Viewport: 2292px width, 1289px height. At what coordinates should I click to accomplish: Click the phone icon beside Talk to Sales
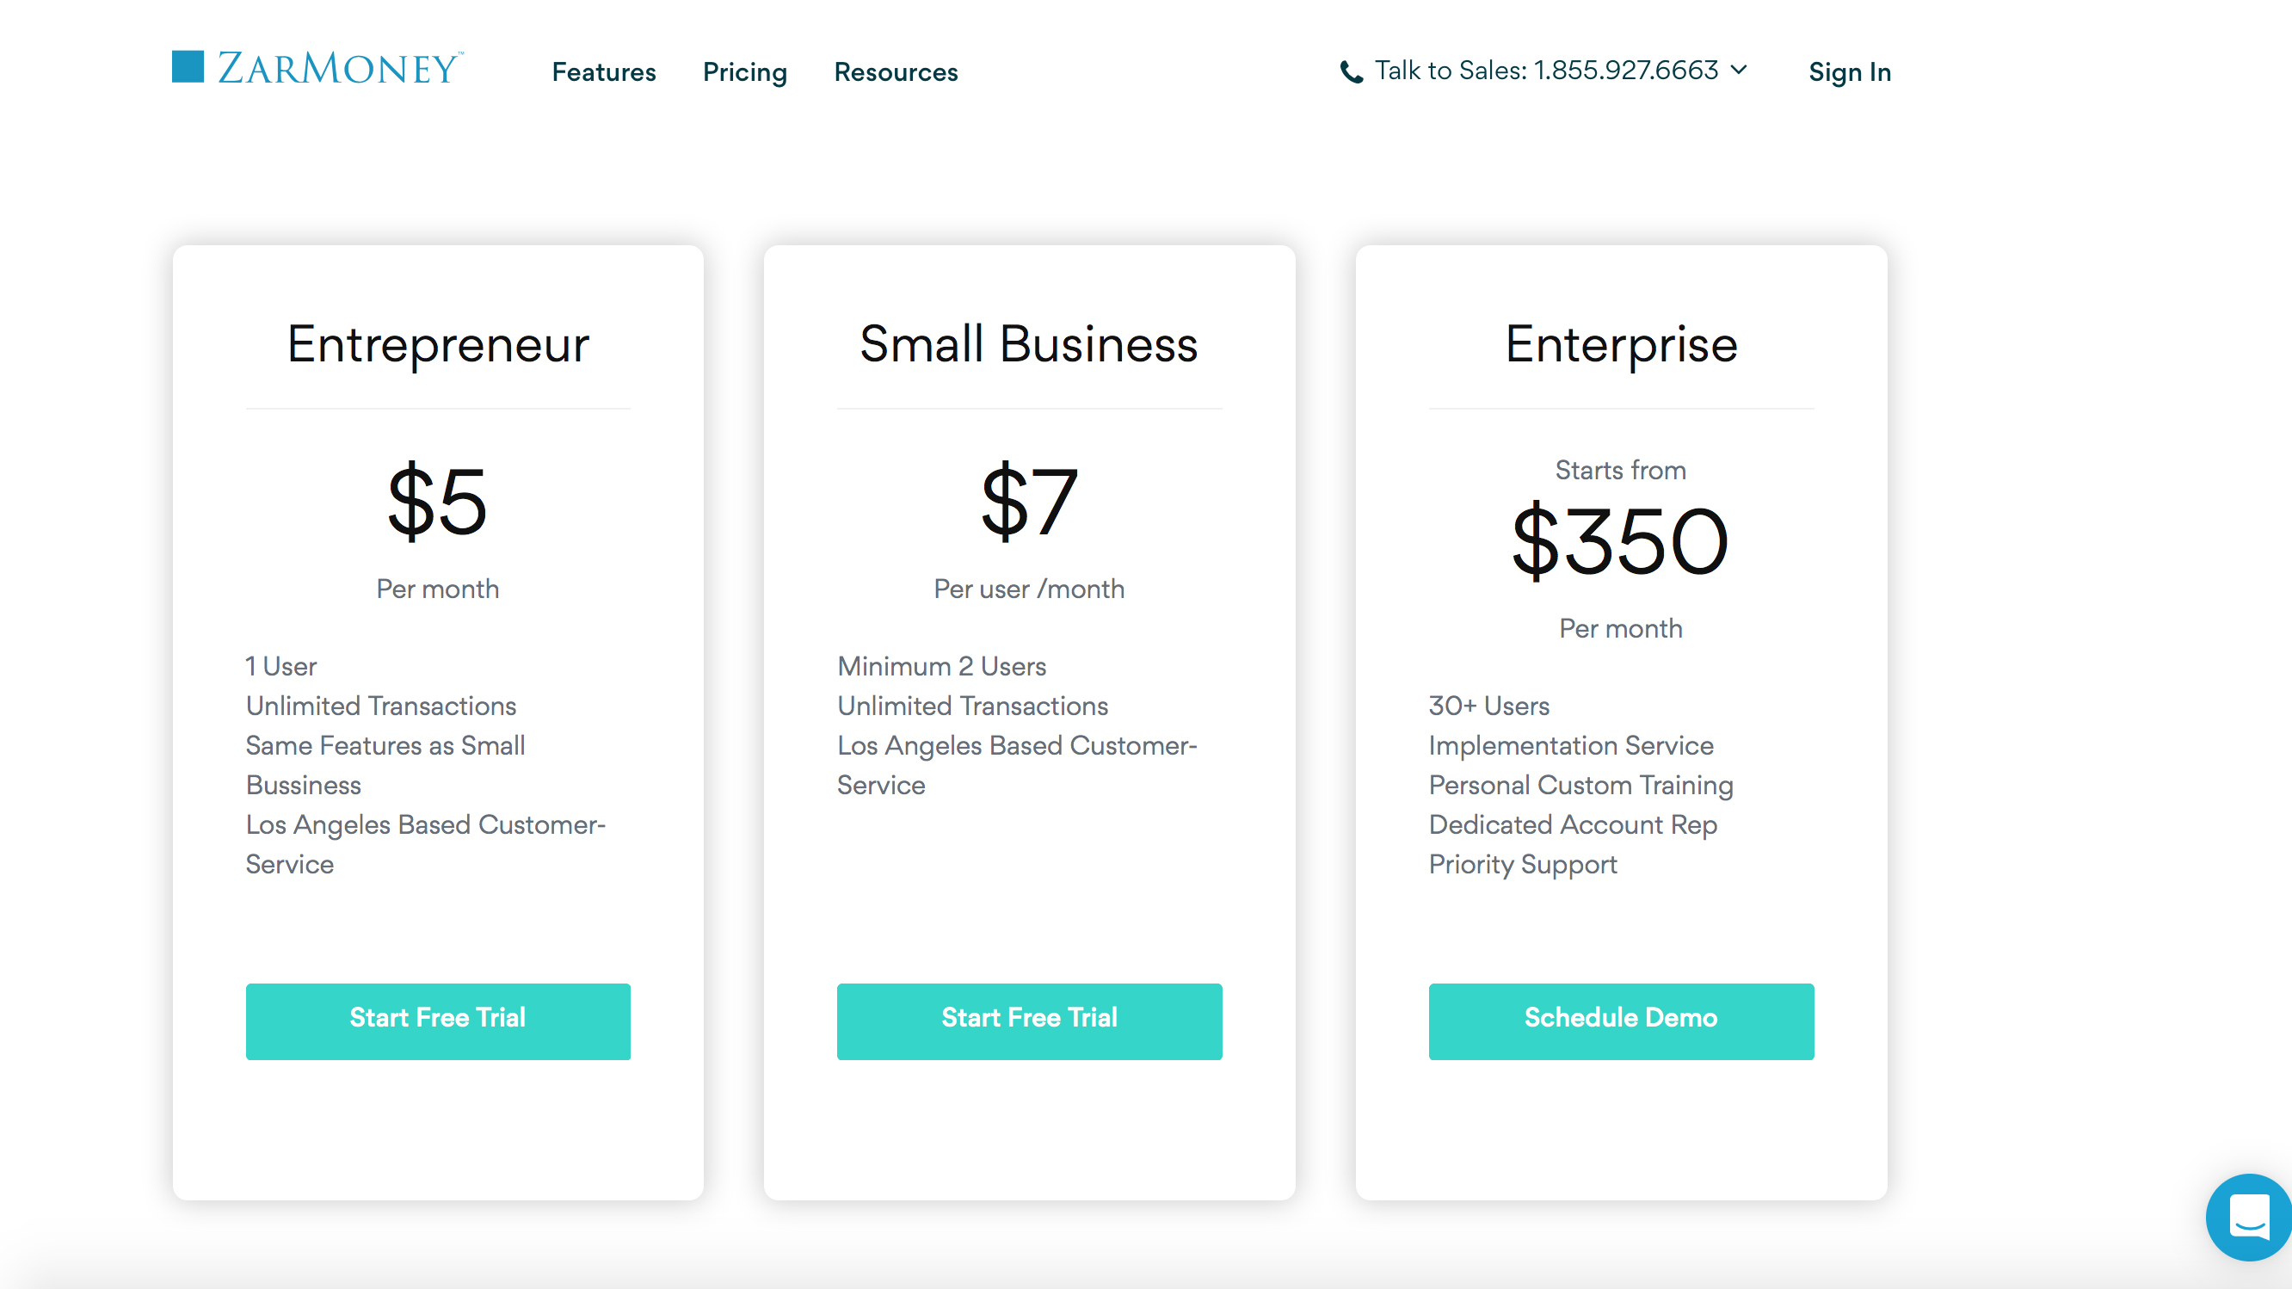click(1351, 72)
